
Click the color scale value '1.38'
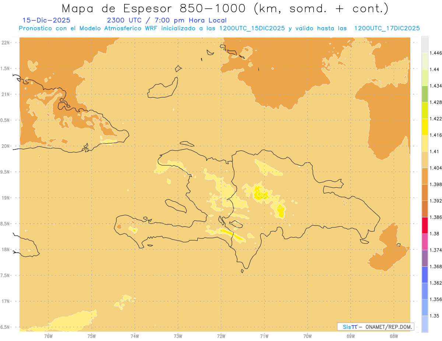click(x=435, y=234)
